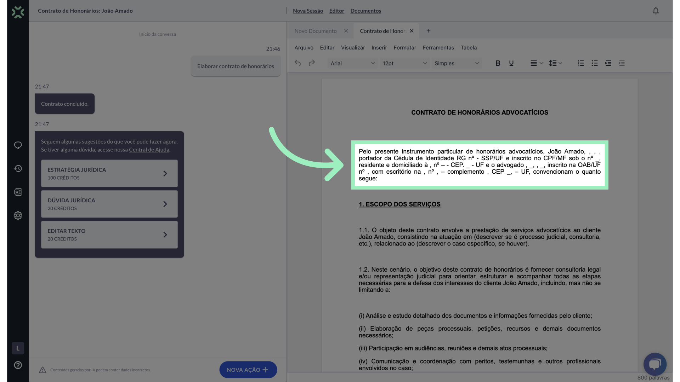Viewport: 680px width, 382px height.
Task: Open the conversation history panel
Action: (18, 169)
